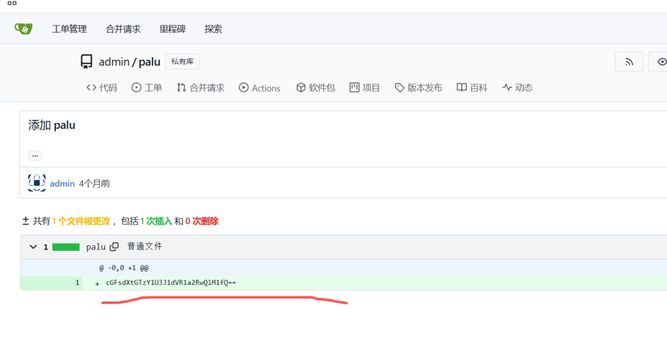Open the 软件包 (Packages) tab
Screen dimensions: 667x351
click(315, 88)
